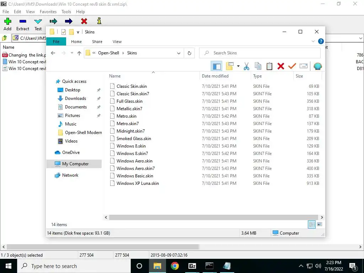Open Chrome from the taskbar
Viewport: 364px width, 273px height.
[175, 266]
